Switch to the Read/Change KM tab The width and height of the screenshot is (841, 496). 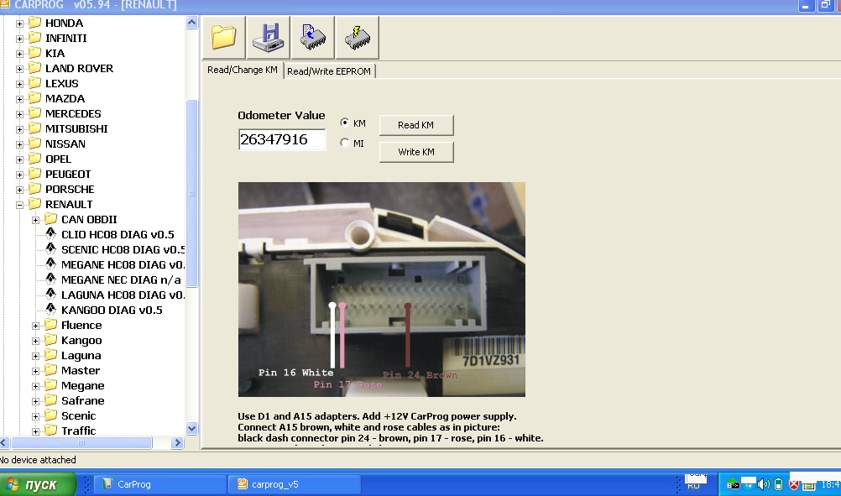243,70
